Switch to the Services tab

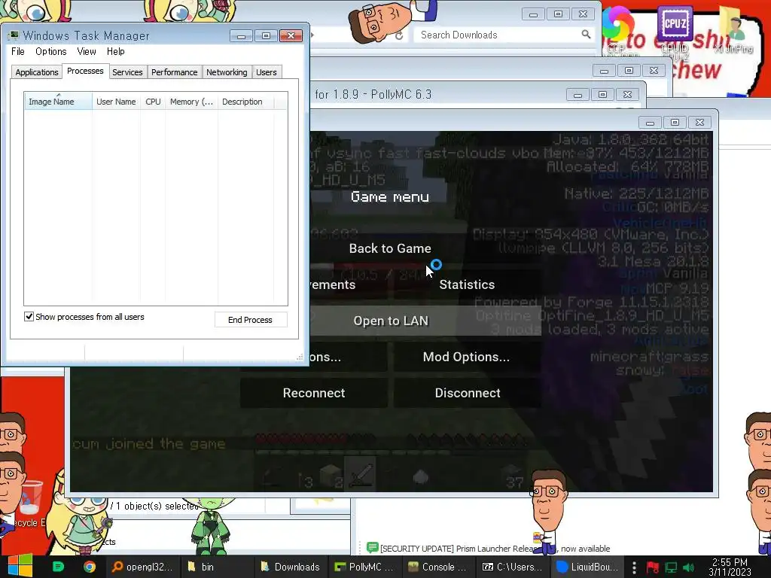[127, 72]
